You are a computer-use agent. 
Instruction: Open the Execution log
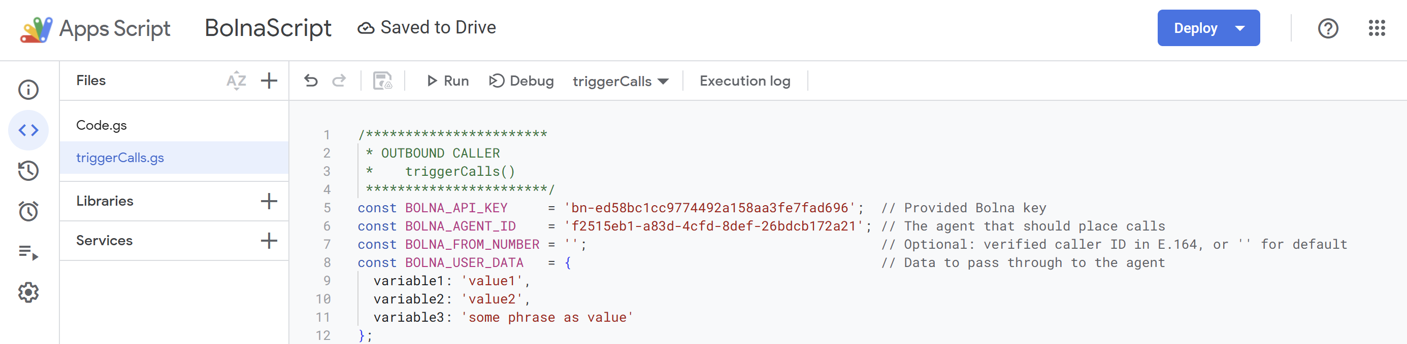[744, 81]
